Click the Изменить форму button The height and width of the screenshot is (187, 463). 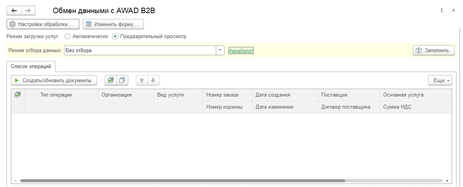coord(113,24)
